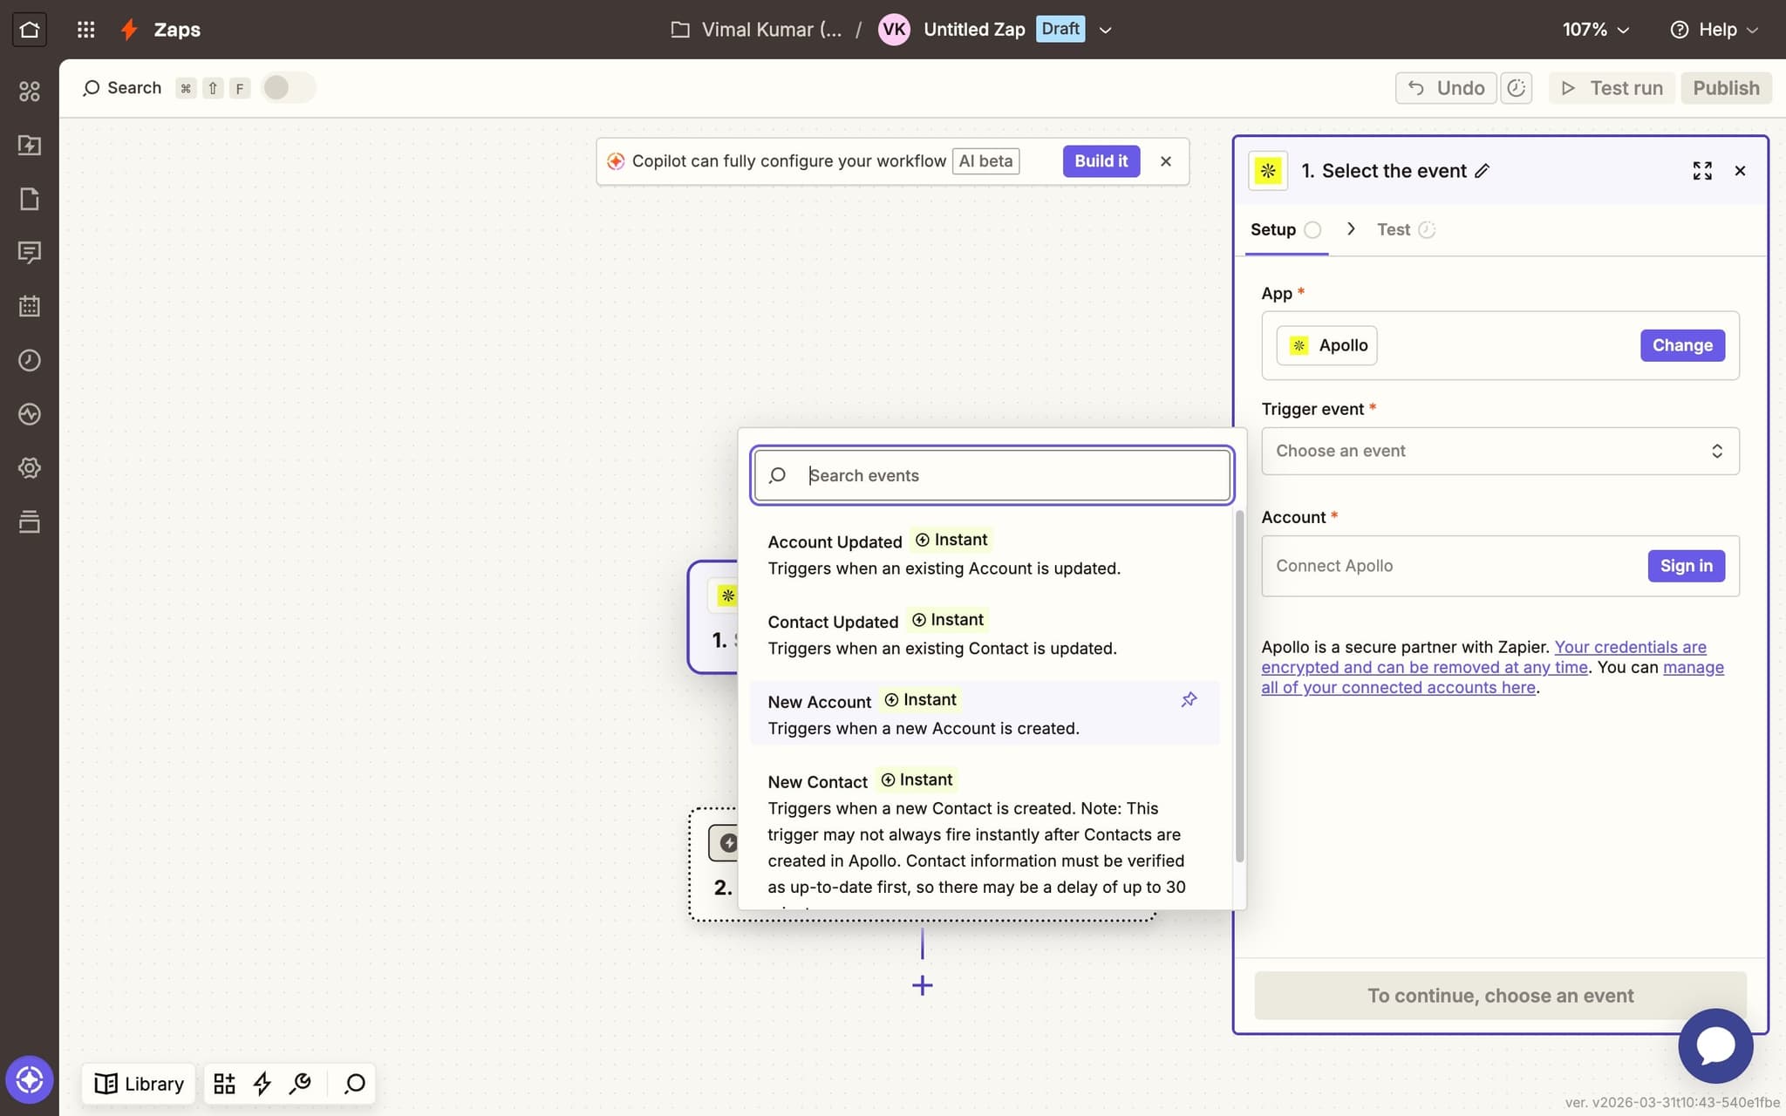The image size is (1786, 1116).
Task: Click Sign in to connect Apollo
Action: pyautogui.click(x=1685, y=566)
